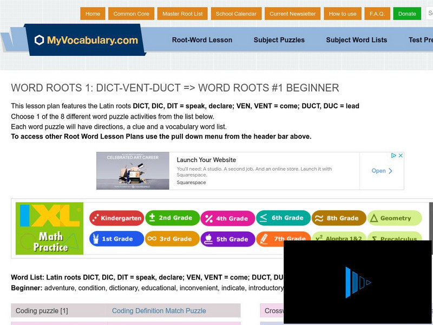Click the chevron arrow next to Open in ad

[390, 171]
